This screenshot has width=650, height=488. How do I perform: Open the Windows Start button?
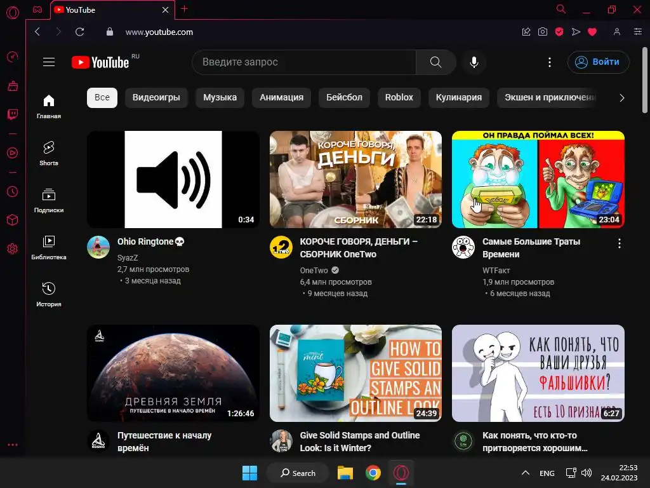pos(249,473)
